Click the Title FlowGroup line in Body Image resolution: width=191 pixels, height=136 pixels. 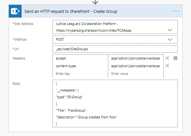point(71,110)
